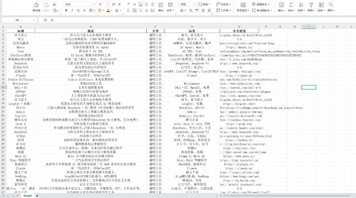Toggle Bold formatting

tap(66, 10)
